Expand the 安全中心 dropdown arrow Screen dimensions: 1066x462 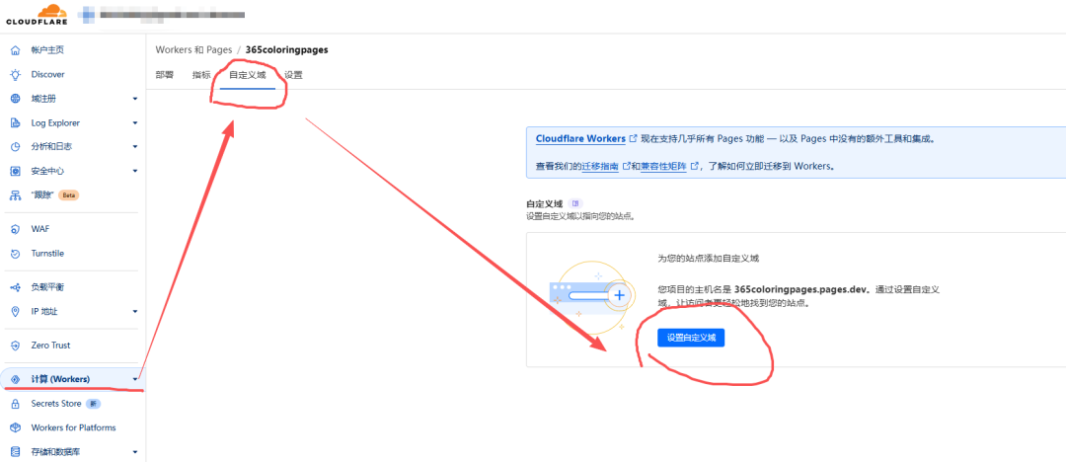(x=135, y=171)
